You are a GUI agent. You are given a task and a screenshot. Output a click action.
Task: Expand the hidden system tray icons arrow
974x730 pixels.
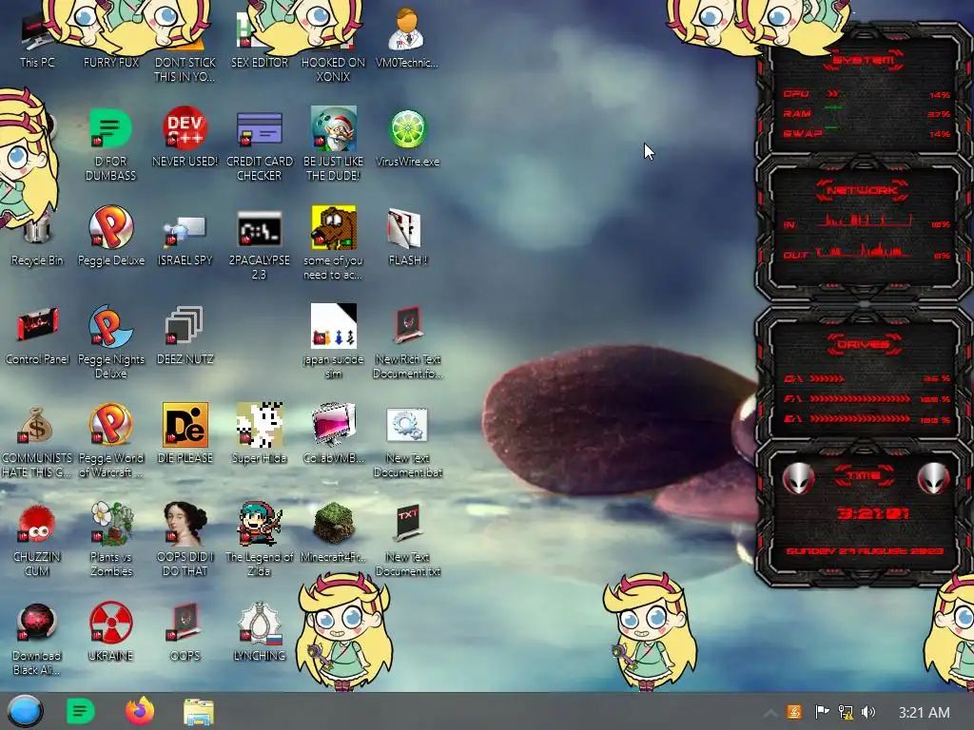[769, 713]
